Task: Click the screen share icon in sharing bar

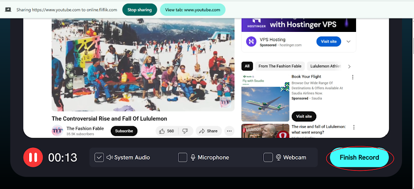Action: (x=8, y=10)
